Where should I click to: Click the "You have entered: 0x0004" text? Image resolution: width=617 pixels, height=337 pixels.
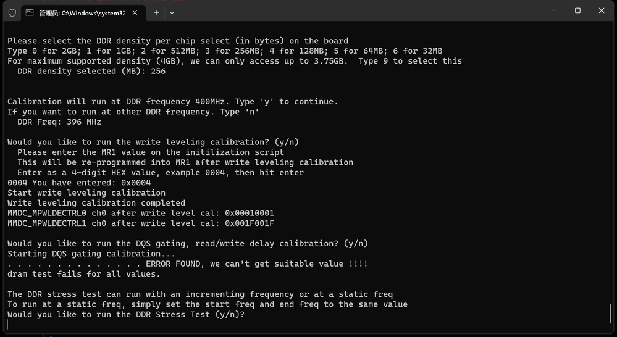(x=91, y=183)
